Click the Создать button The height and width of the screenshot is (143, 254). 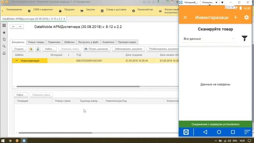tap(19, 49)
